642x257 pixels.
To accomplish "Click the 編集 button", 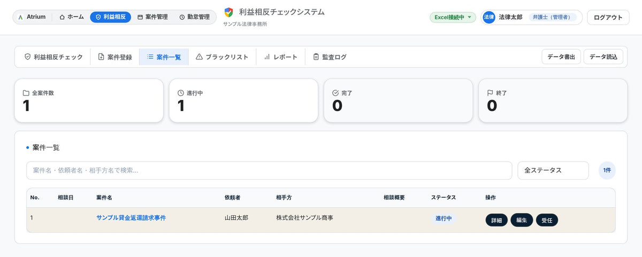I will 522,220.
